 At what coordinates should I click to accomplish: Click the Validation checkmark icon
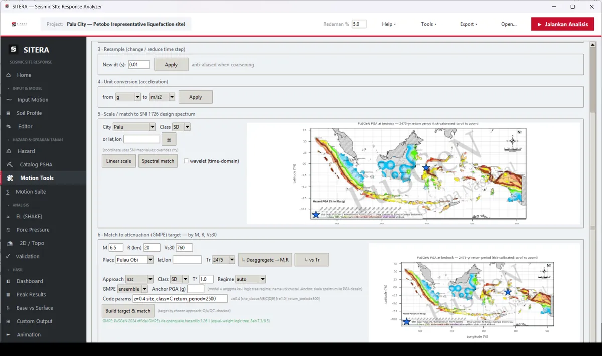[x=8, y=256]
